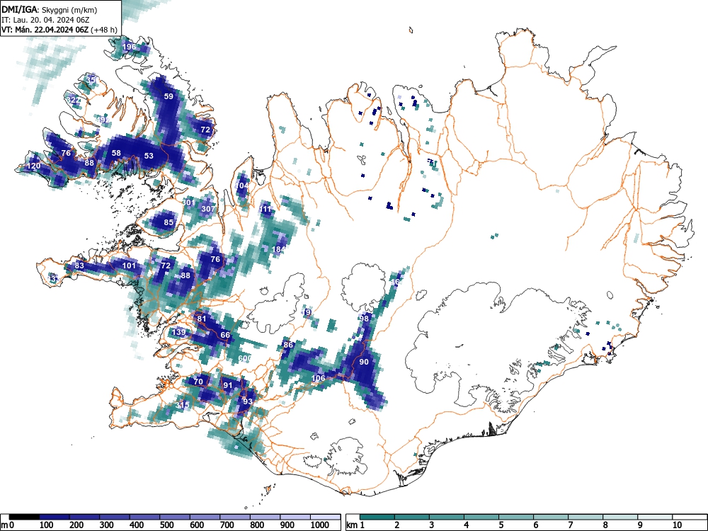Click the visibility value 90 on the map
The width and height of the screenshot is (708, 531).
pos(364,362)
